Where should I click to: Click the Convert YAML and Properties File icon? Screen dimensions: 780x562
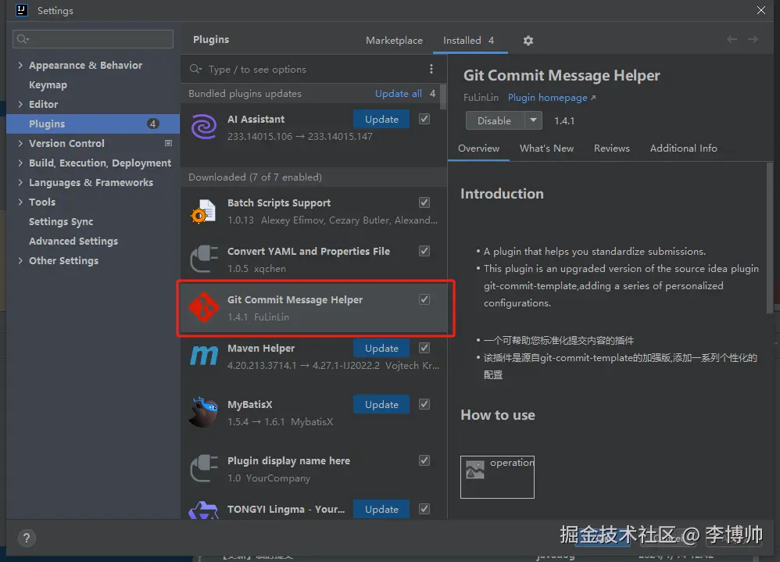click(204, 260)
